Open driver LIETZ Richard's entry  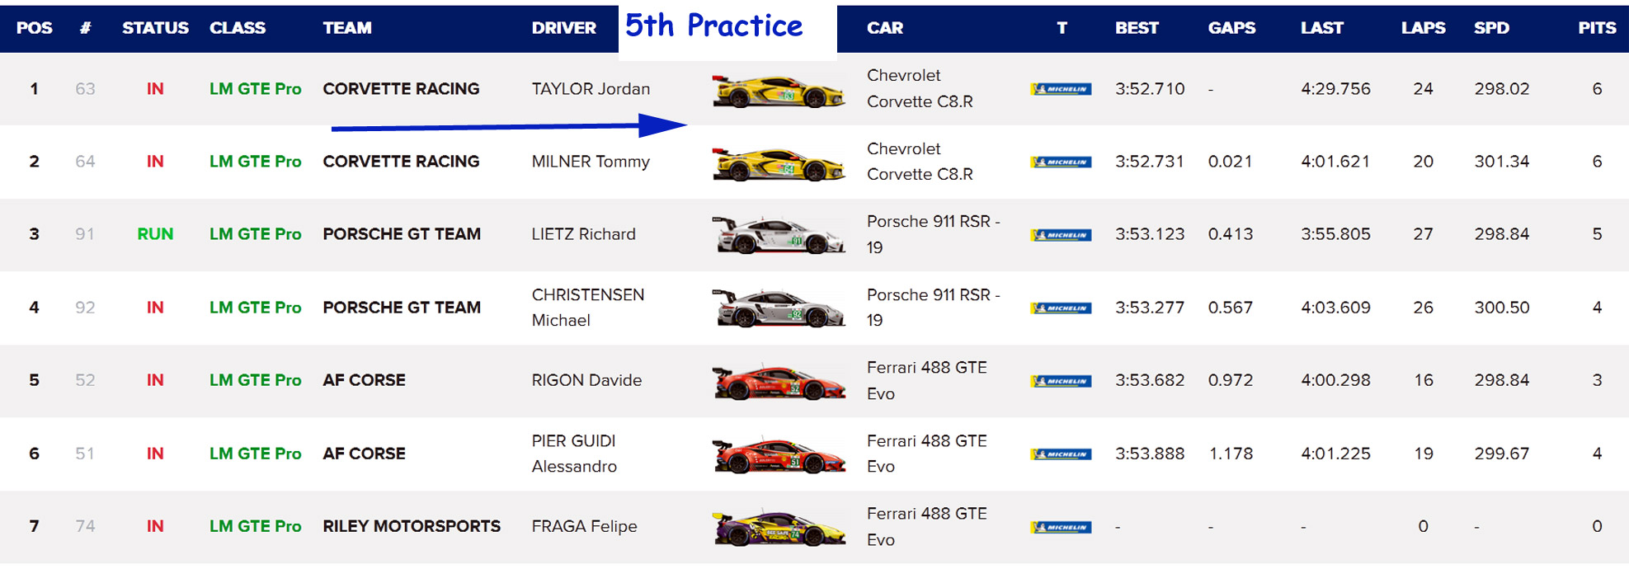583,234
